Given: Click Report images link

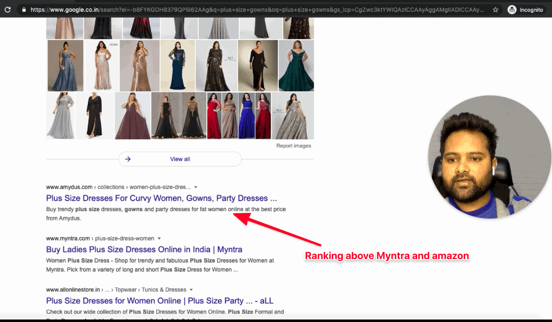Looking at the screenshot, I should point(294,146).
